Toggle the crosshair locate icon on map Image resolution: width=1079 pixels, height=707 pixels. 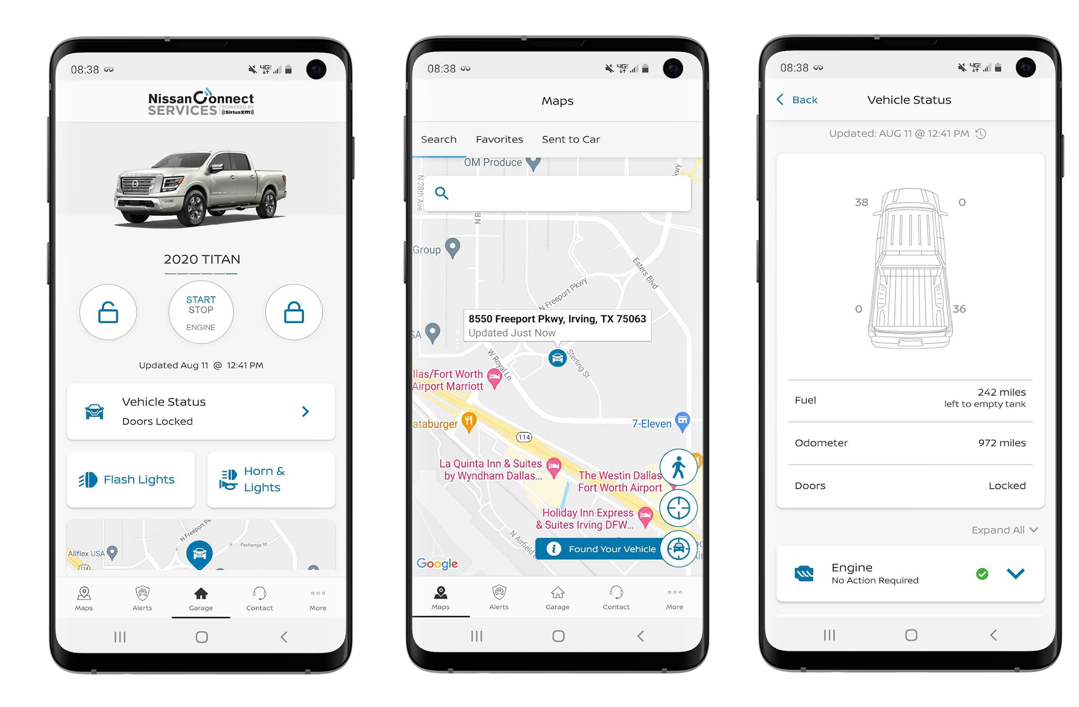click(x=677, y=506)
